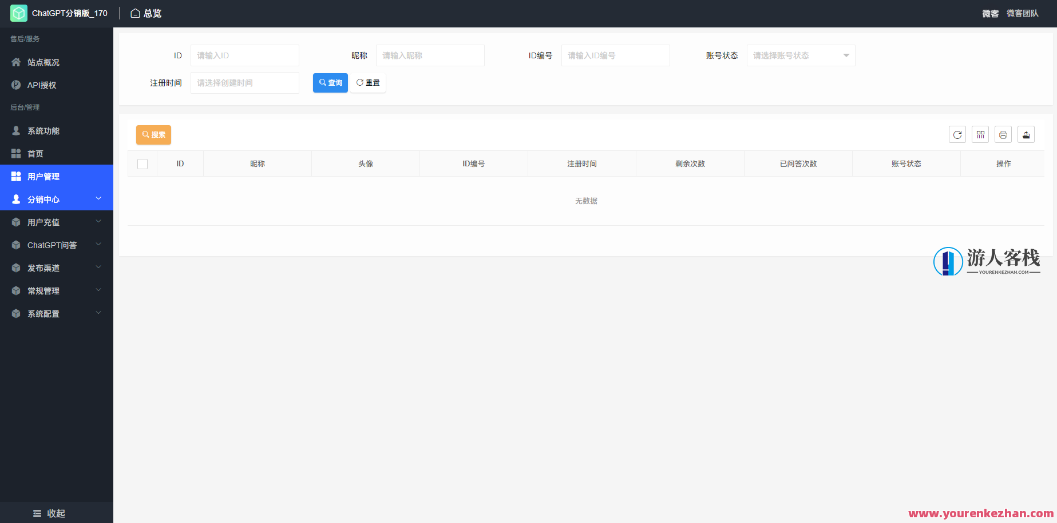Open the 首页 sidebar item
The image size is (1057, 523).
34,153
